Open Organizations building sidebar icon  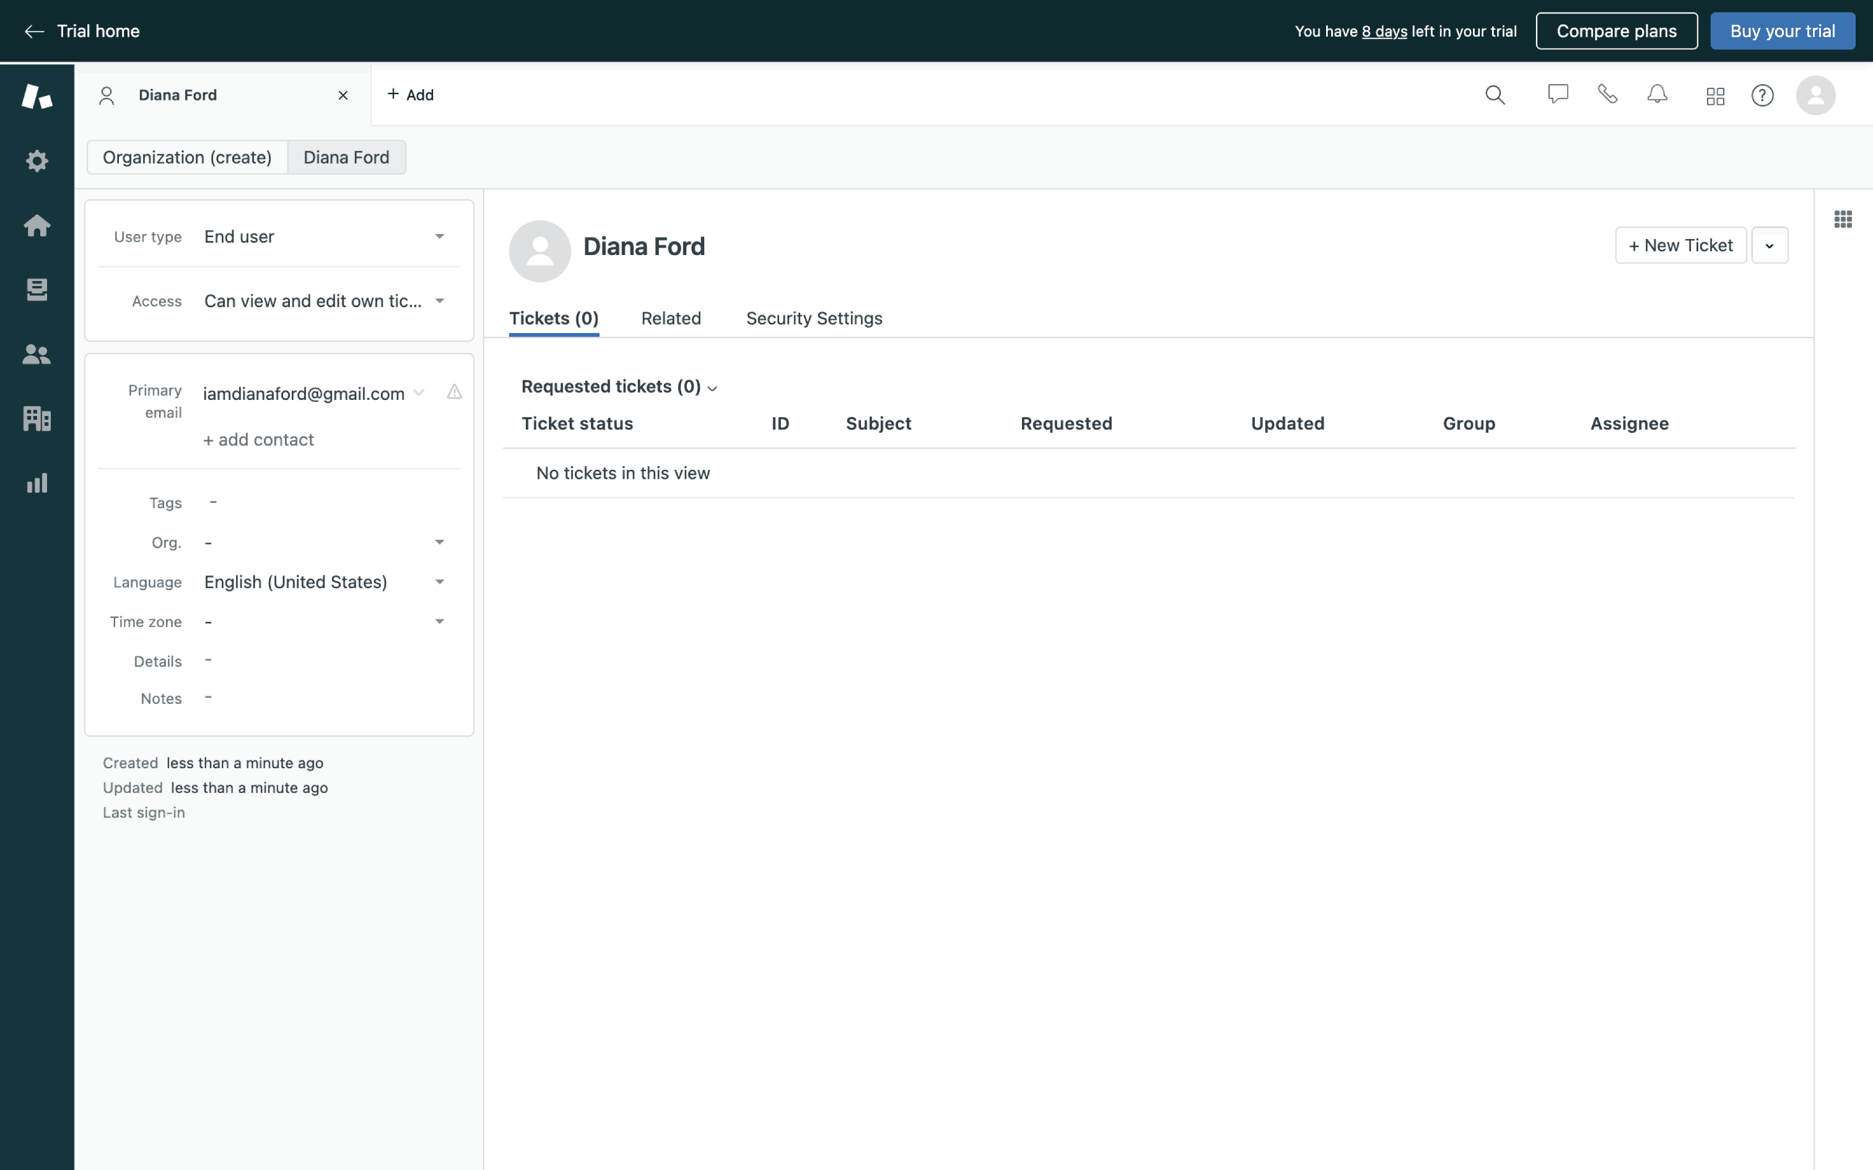[37, 418]
